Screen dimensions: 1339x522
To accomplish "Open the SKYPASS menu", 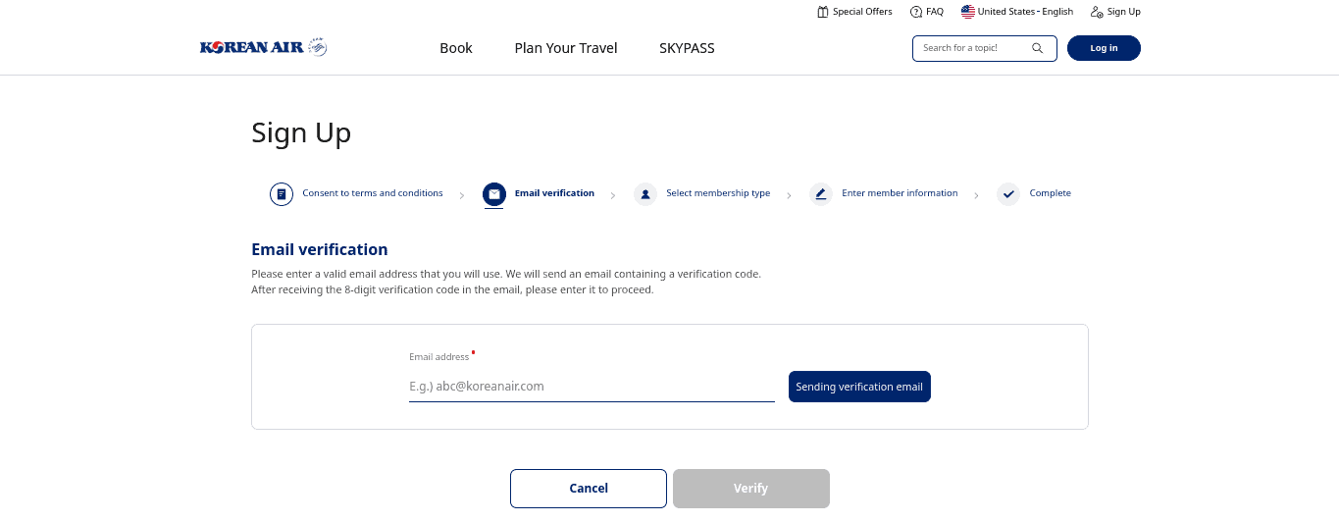I will 687,48.
